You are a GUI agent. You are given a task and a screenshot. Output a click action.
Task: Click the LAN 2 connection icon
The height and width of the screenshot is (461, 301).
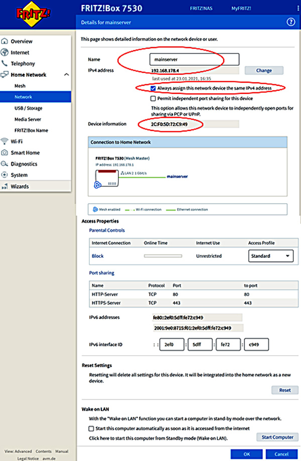[122, 173]
